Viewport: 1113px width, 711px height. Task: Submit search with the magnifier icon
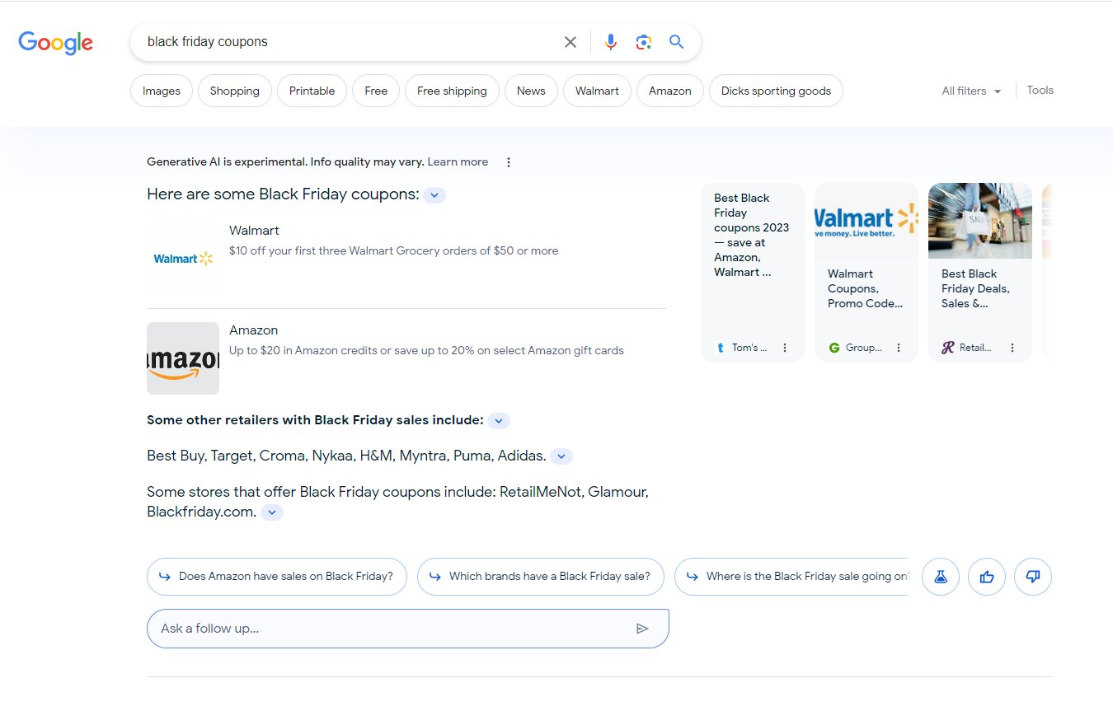pos(677,42)
